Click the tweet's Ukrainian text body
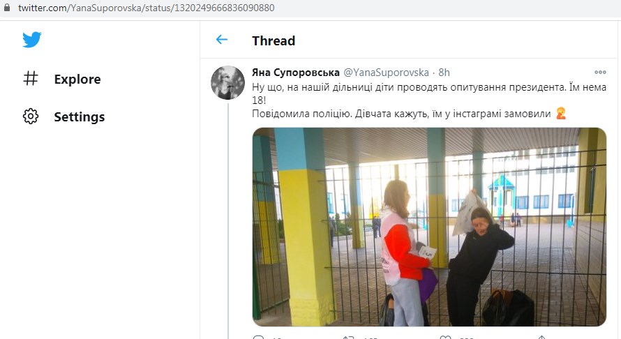 click(429, 100)
